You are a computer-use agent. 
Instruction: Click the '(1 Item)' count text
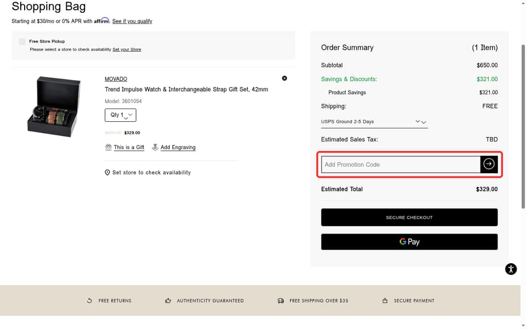tap(485, 48)
